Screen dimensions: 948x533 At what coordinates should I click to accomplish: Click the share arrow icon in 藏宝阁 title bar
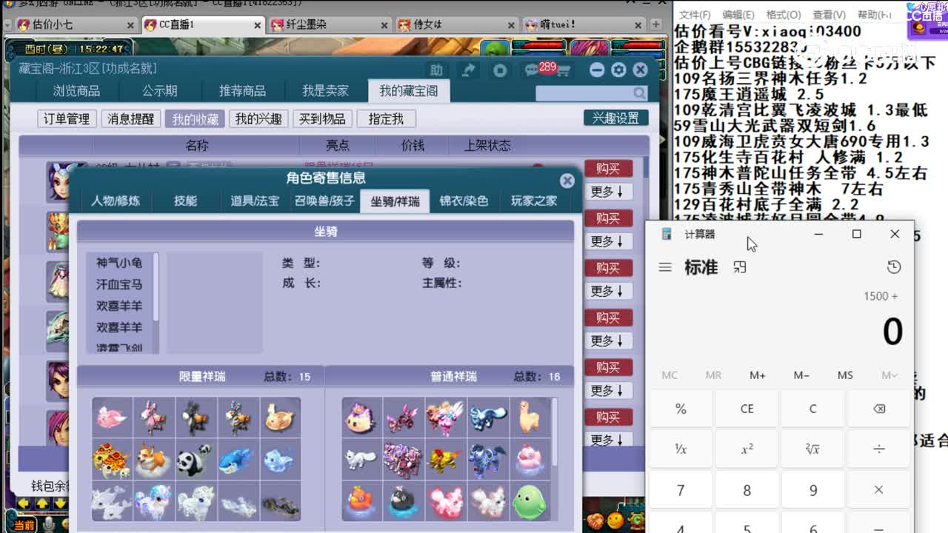469,70
